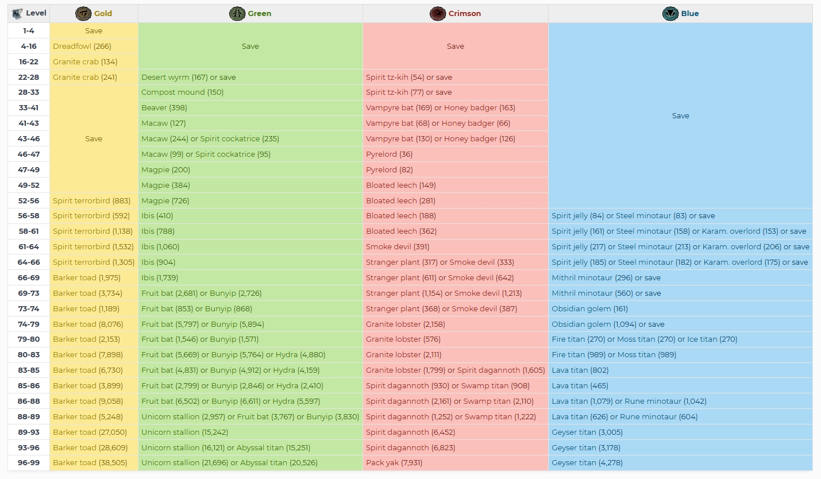Open the Blue header link
The height and width of the screenshot is (479, 821).
(689, 13)
